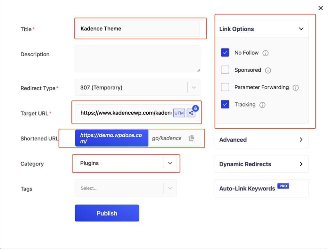Open the Auto-Link Keywords section
Viewport: 328px width, 249px height.
click(261, 189)
